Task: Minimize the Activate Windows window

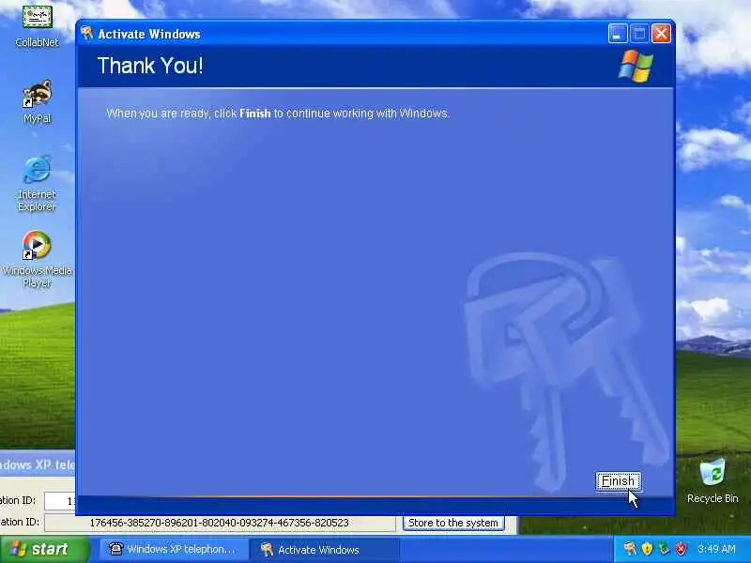Action: [618, 34]
